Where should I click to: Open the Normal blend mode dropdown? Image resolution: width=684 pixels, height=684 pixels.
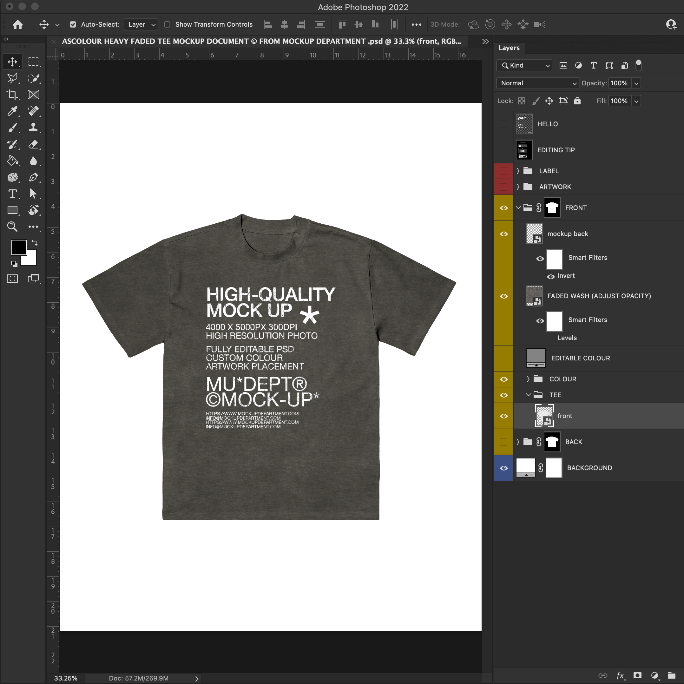pyautogui.click(x=537, y=83)
